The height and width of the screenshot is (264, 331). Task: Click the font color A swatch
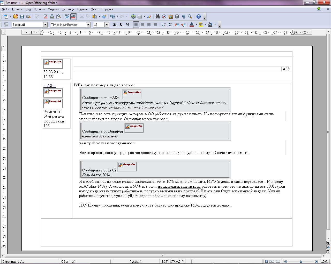pyautogui.click(x=192, y=25)
